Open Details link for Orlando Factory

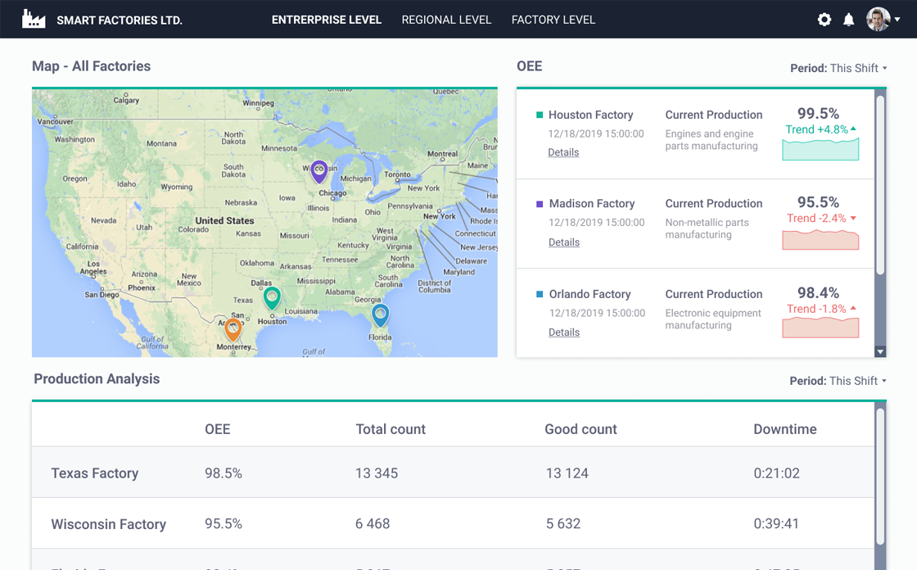click(563, 332)
